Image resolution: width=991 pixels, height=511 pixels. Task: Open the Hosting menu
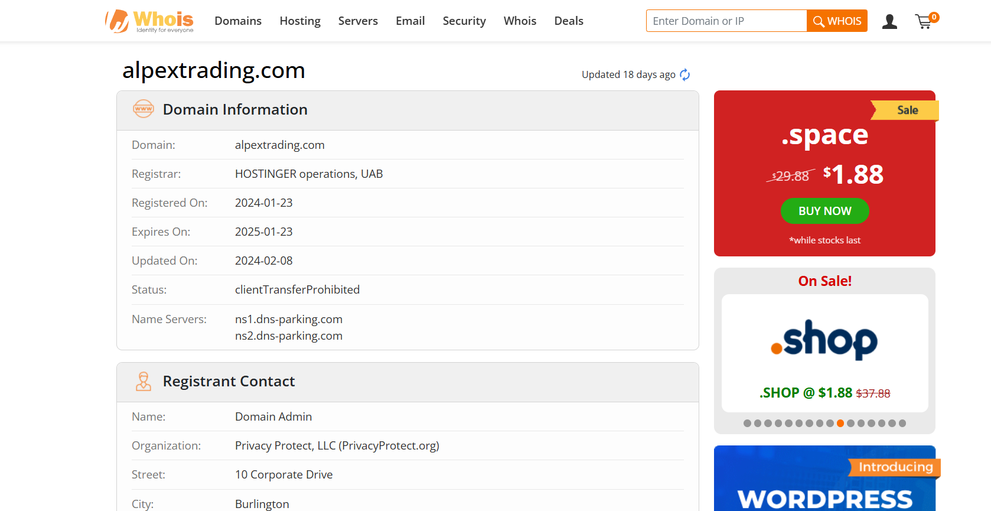point(300,21)
